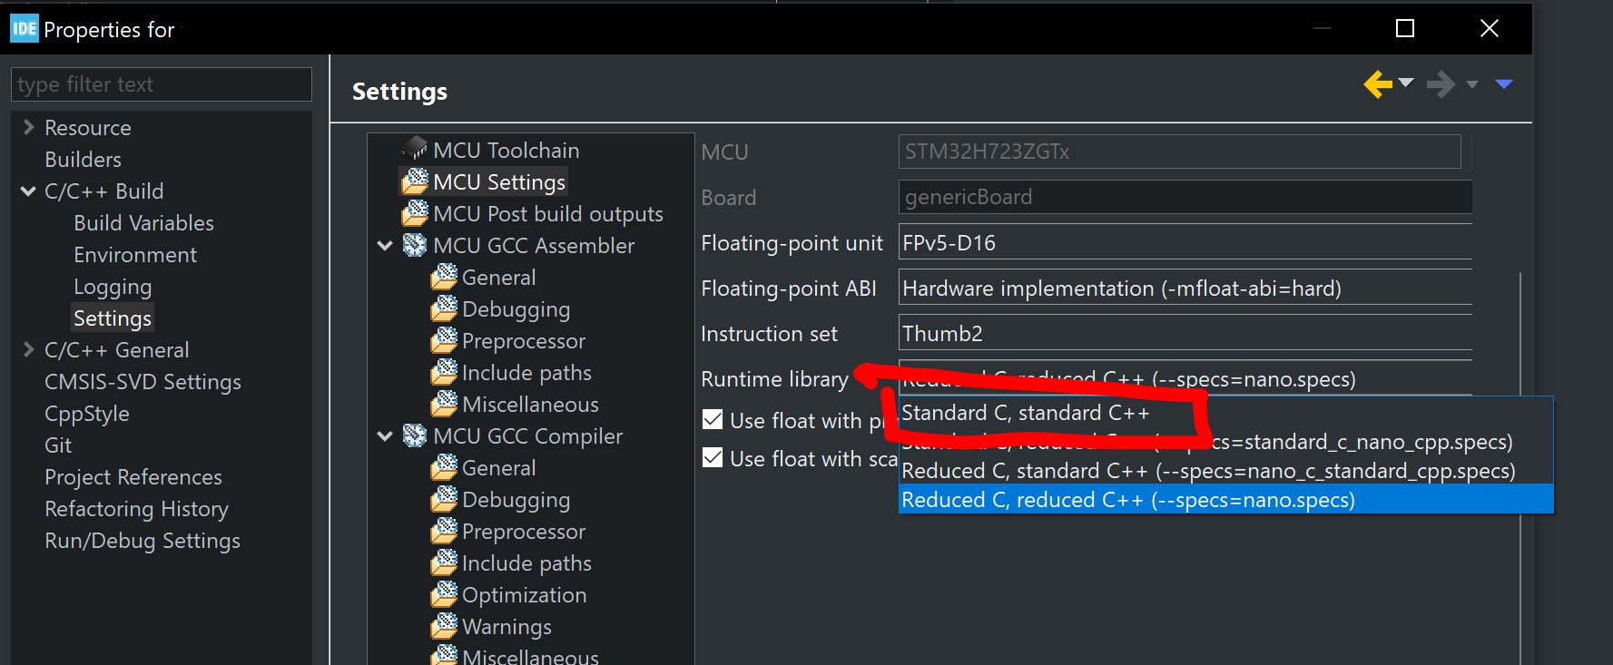
Task: Click the MCU GCC Assembler category icon
Action: tap(415, 245)
